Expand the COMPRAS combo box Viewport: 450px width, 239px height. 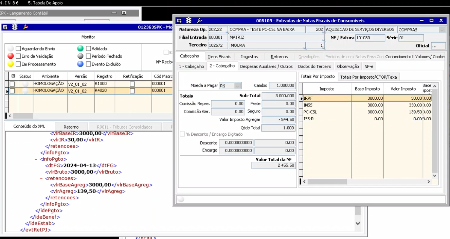442,30
